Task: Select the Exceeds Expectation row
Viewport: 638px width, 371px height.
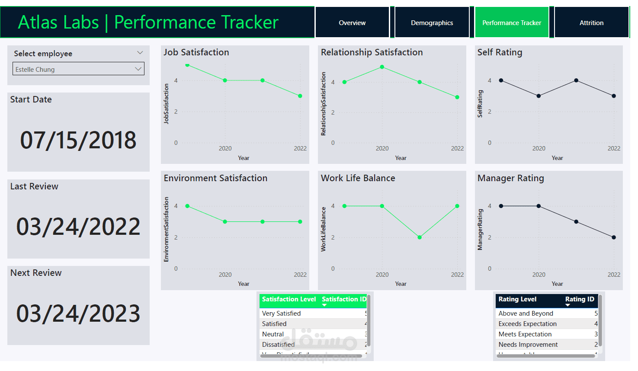Action: [x=547, y=324]
